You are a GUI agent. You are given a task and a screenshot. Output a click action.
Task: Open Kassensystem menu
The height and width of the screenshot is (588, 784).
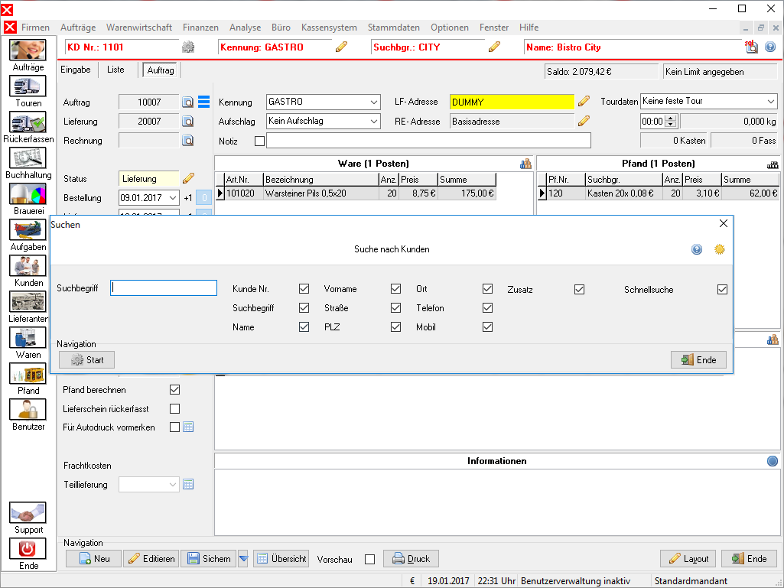(329, 28)
